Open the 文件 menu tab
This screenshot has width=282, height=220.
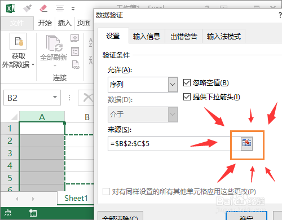point(17,23)
